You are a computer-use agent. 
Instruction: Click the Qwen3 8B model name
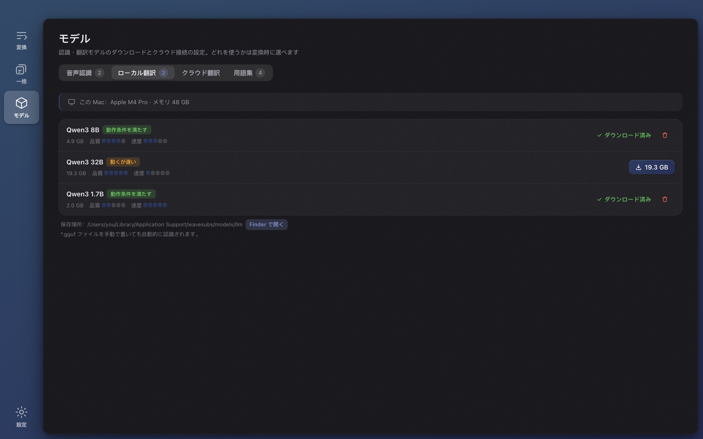coord(83,130)
